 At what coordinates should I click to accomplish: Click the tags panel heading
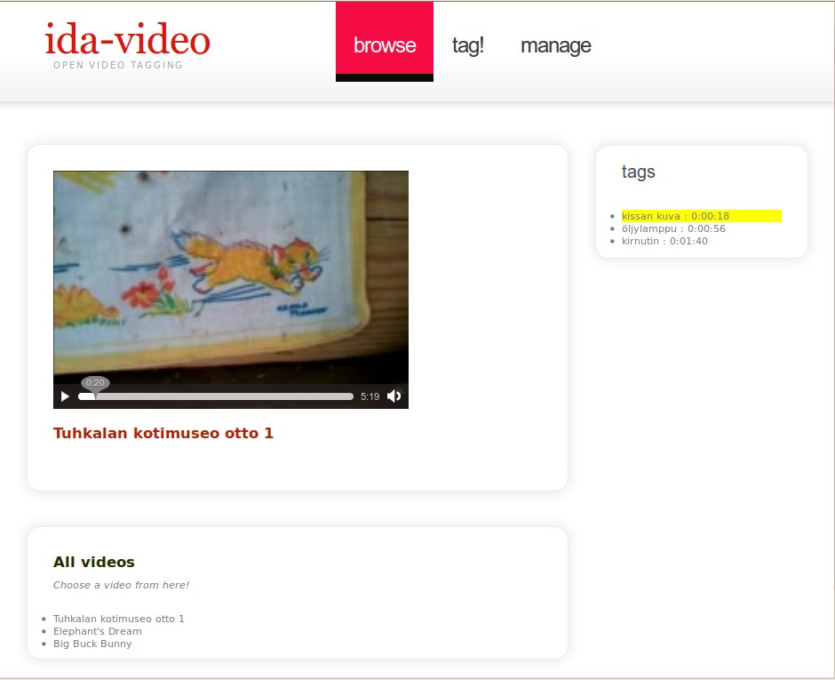(638, 172)
